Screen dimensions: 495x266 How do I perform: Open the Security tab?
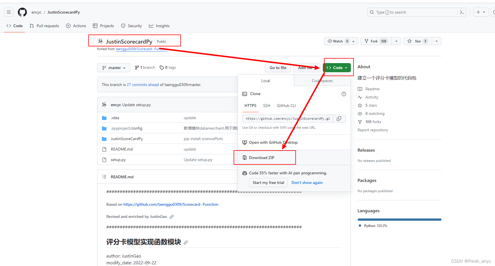(131, 26)
